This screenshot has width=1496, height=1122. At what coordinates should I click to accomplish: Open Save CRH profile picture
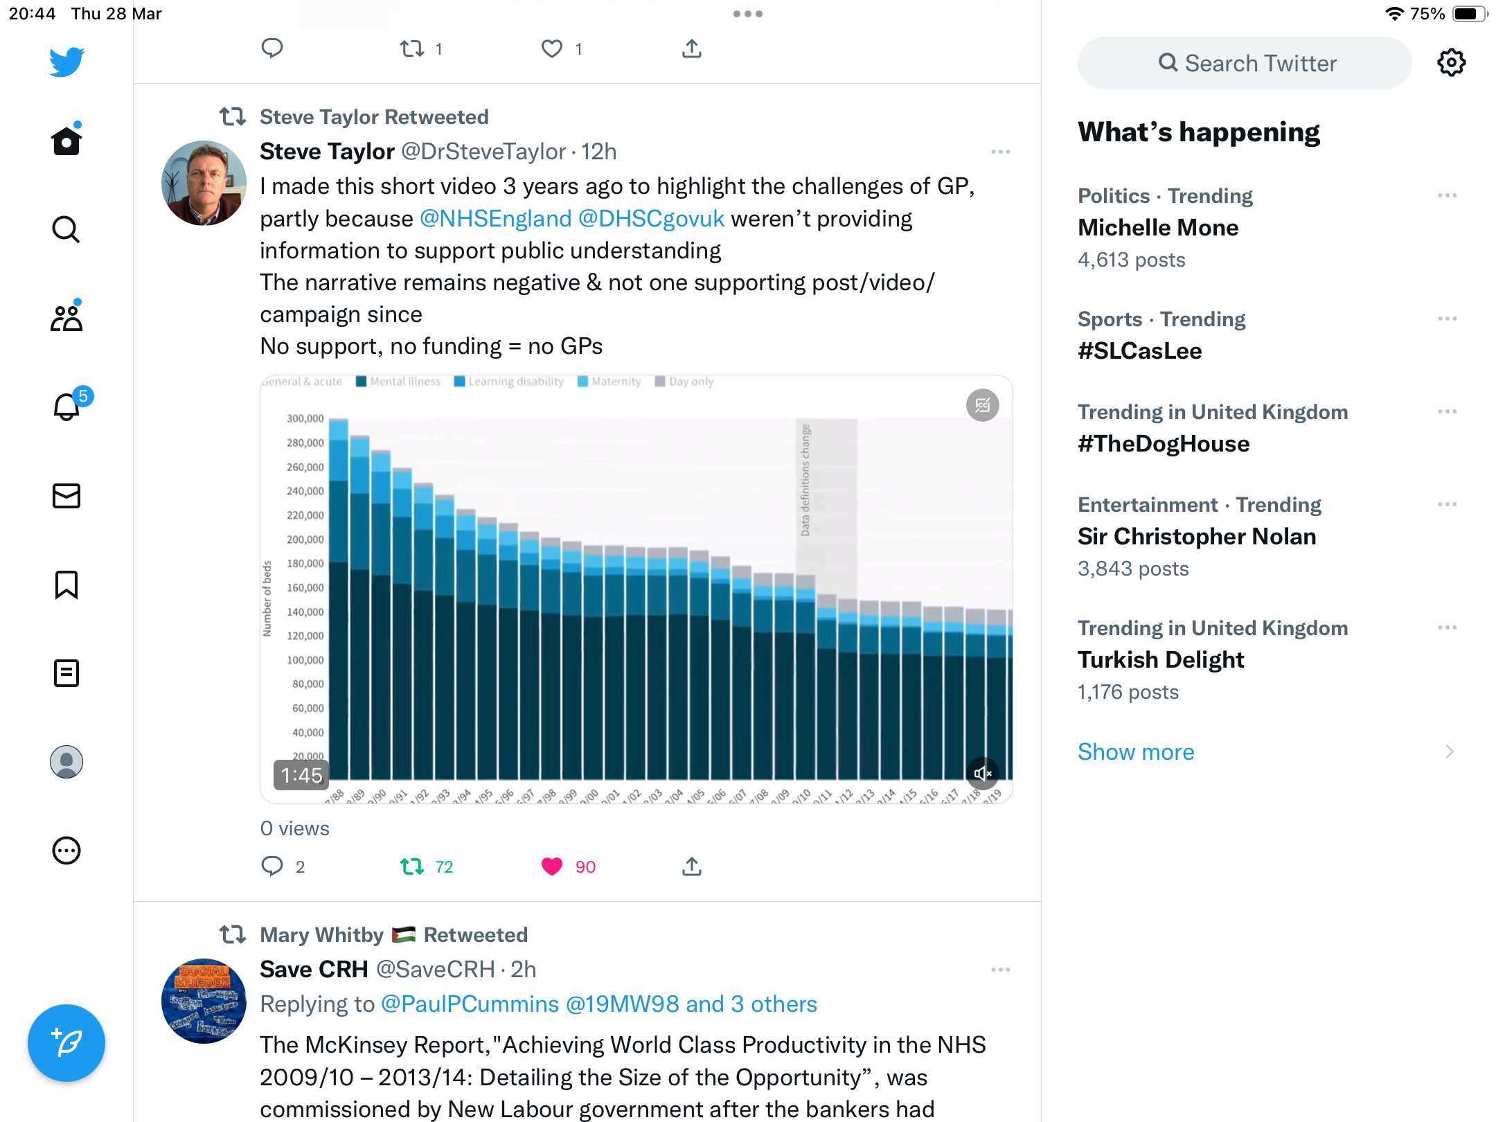point(204,1001)
